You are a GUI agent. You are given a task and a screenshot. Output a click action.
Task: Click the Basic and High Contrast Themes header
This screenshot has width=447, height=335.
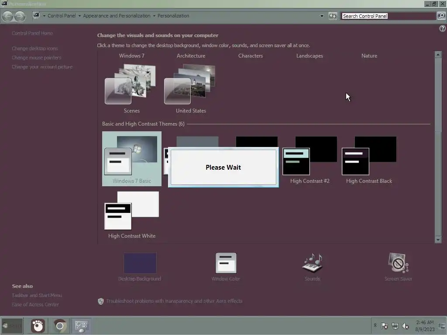pos(143,124)
